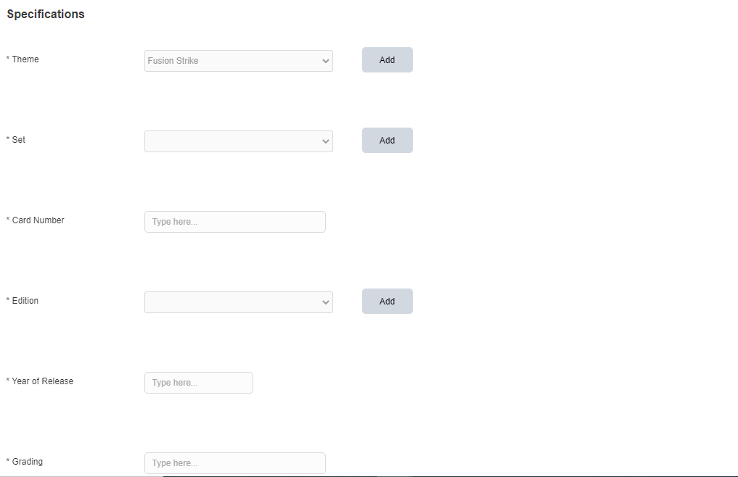This screenshot has width=738, height=477.
Task: Click the required asterisk next to Theme
Action: (x=8, y=59)
